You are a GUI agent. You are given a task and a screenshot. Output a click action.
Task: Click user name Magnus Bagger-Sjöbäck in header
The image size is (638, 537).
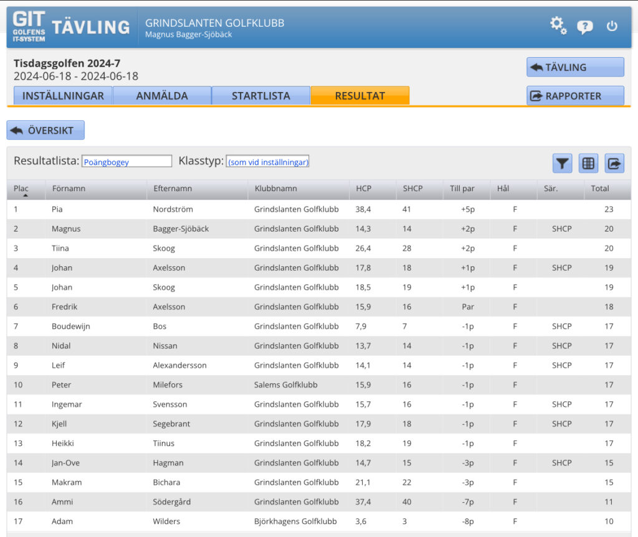[188, 35]
